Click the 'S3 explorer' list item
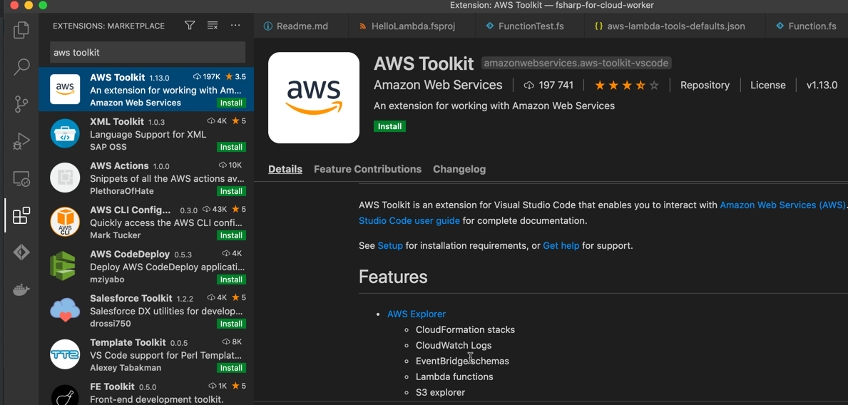The width and height of the screenshot is (848, 405). pos(440,392)
